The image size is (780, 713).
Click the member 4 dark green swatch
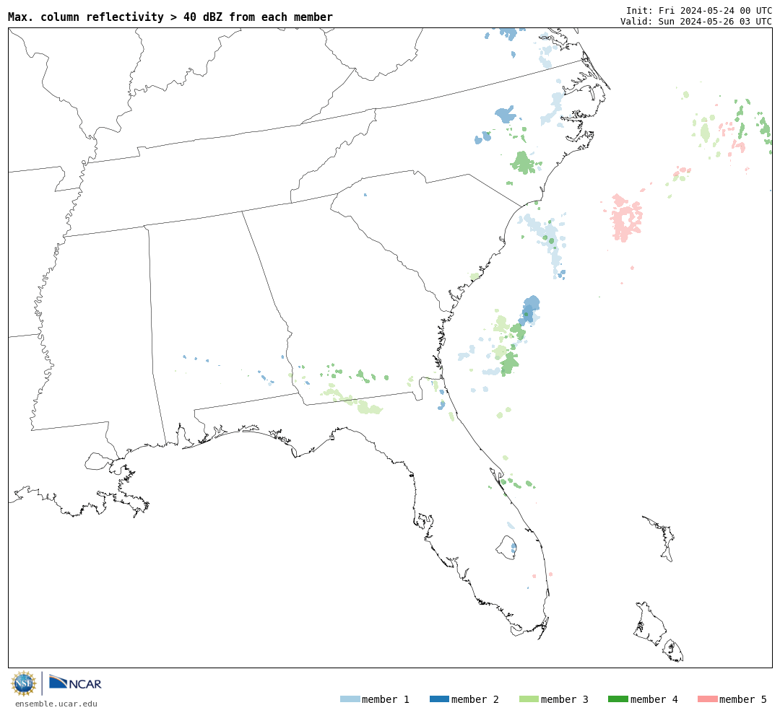(x=618, y=699)
